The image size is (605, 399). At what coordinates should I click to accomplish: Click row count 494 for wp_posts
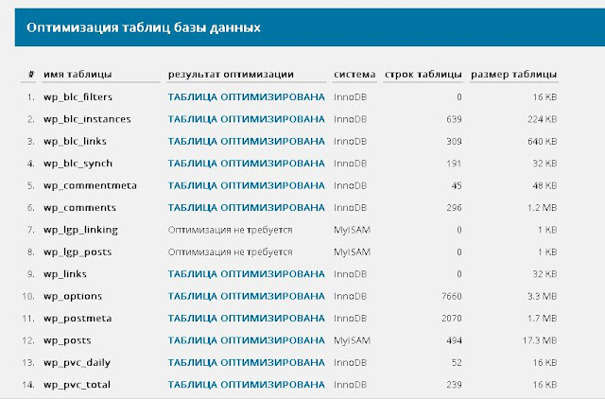pos(454,340)
